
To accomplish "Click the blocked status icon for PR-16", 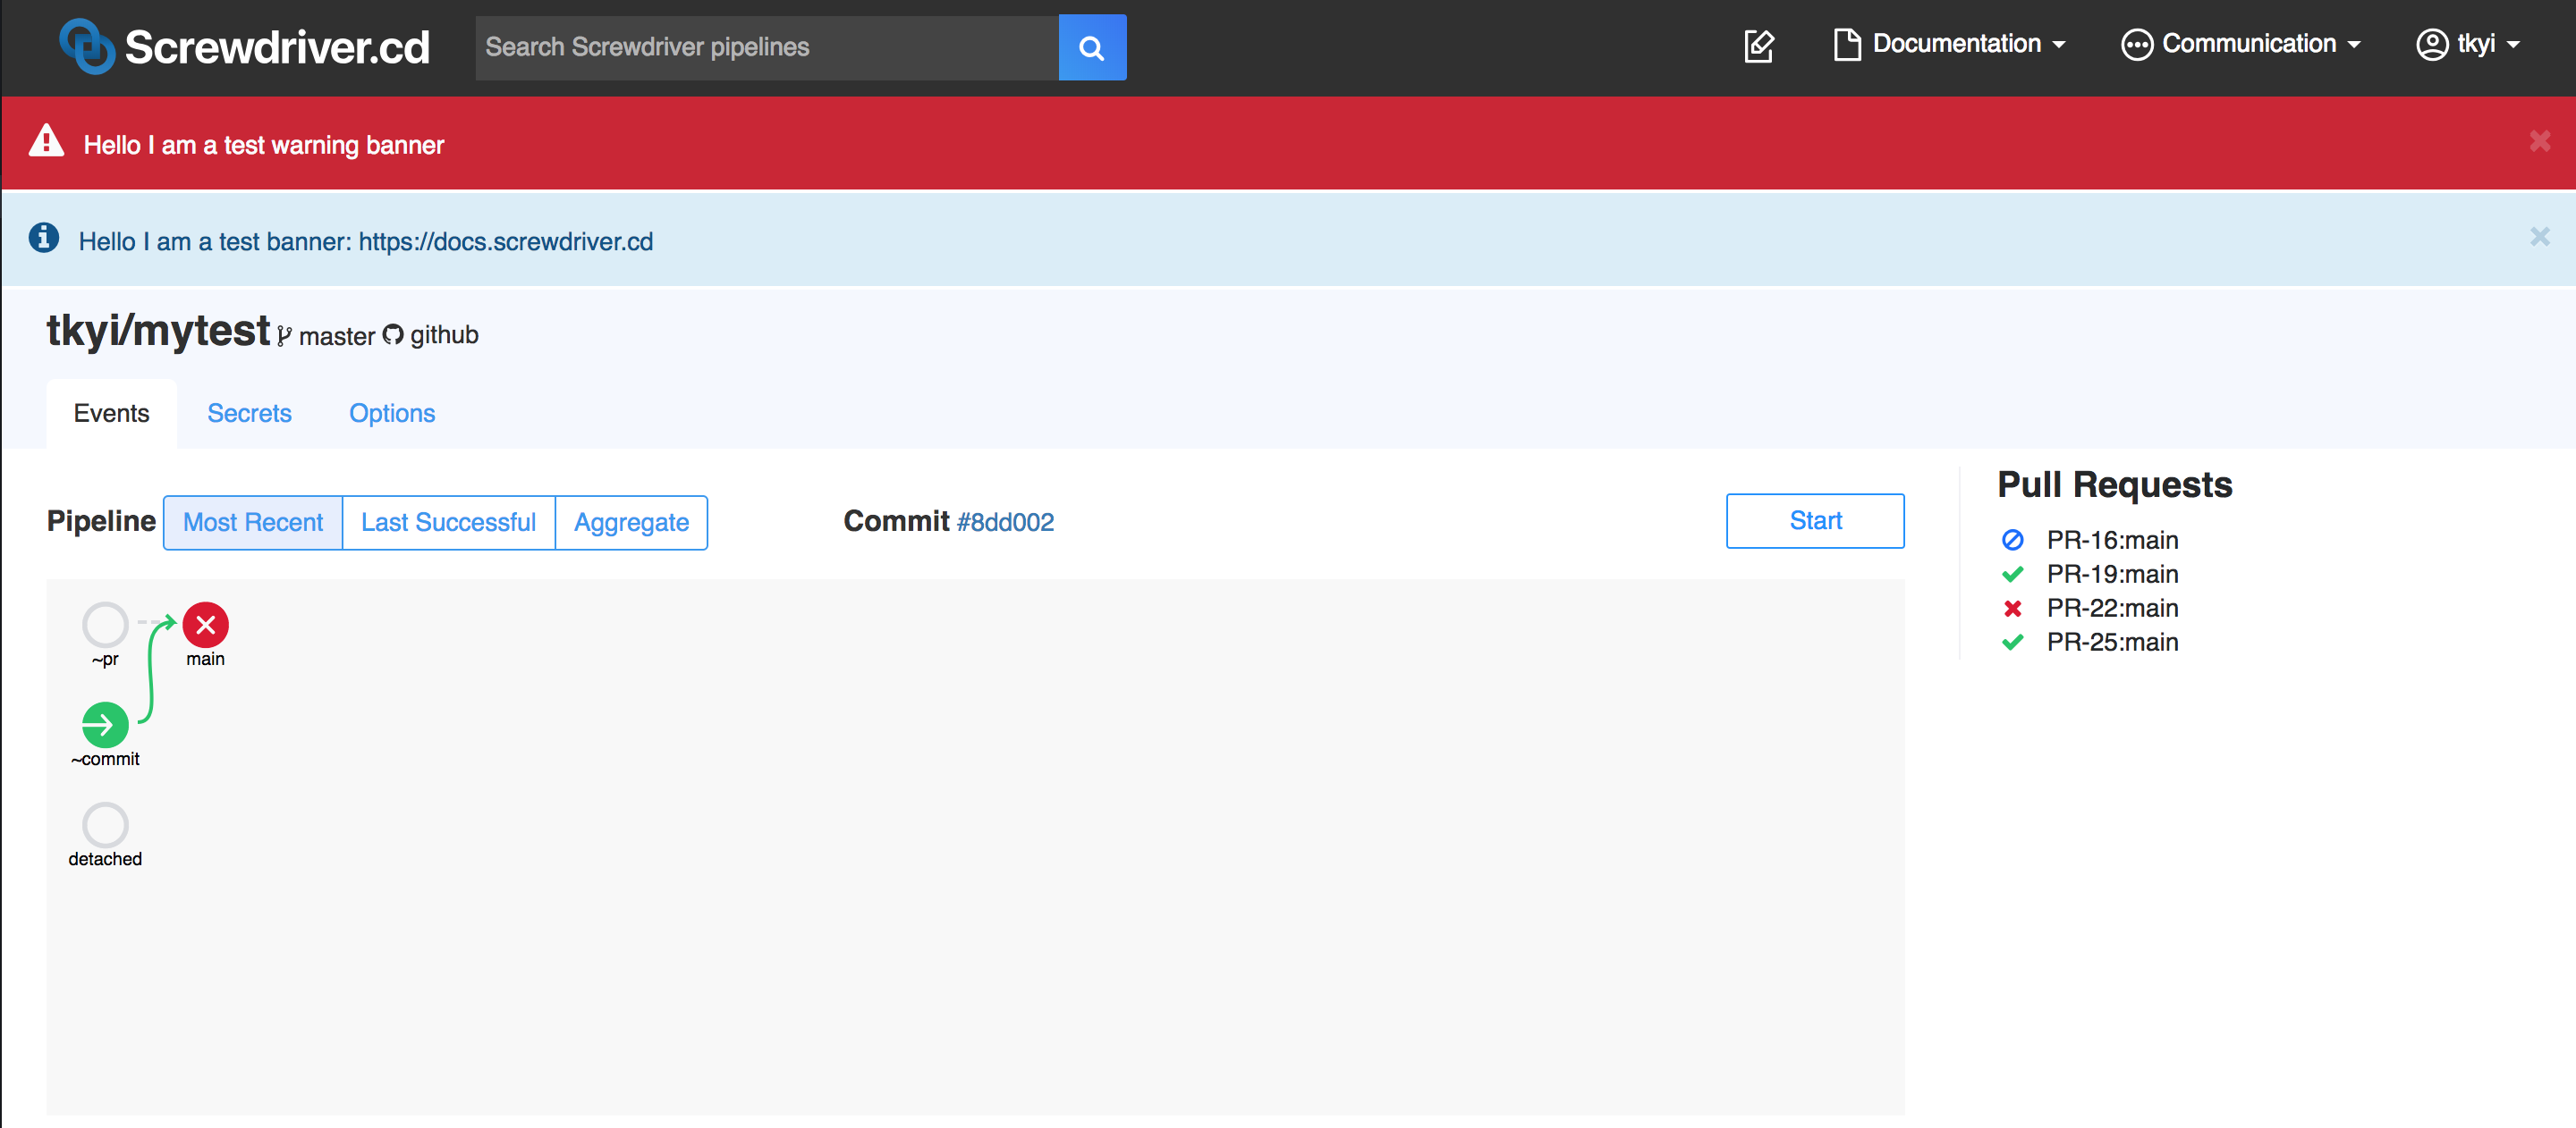I will click(2013, 541).
